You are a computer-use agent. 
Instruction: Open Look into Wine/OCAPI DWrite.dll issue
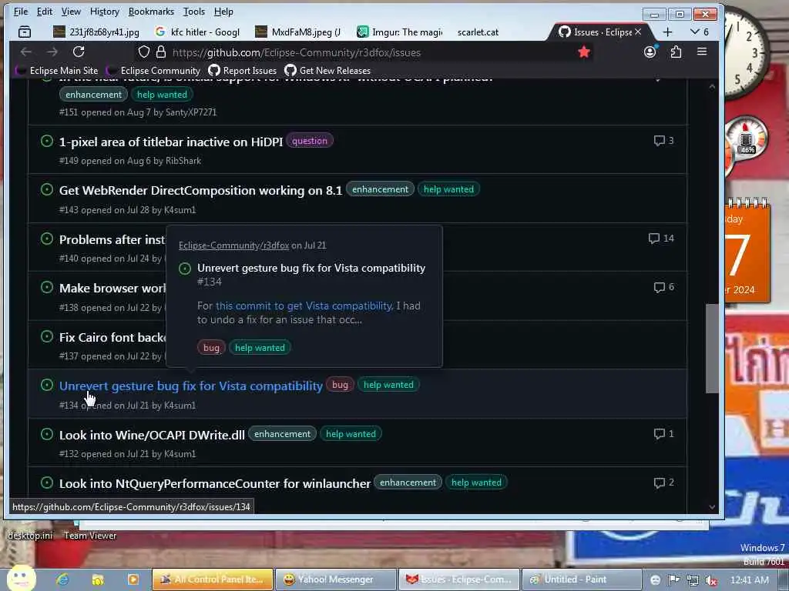(152, 436)
